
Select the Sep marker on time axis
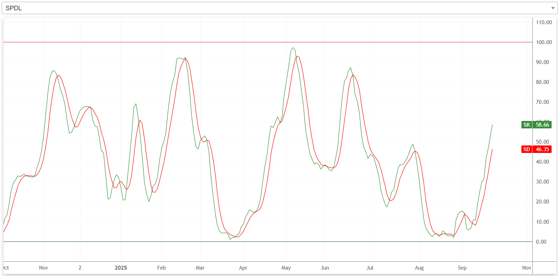tap(462, 268)
